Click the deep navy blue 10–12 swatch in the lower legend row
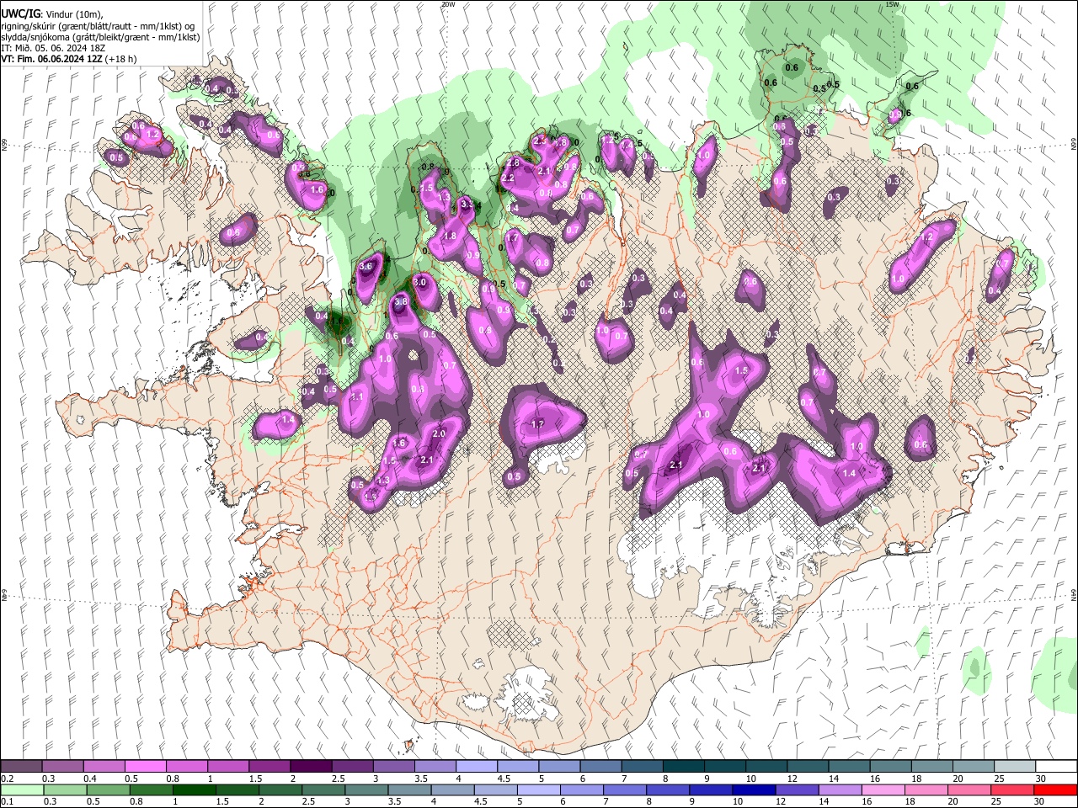 754,789
